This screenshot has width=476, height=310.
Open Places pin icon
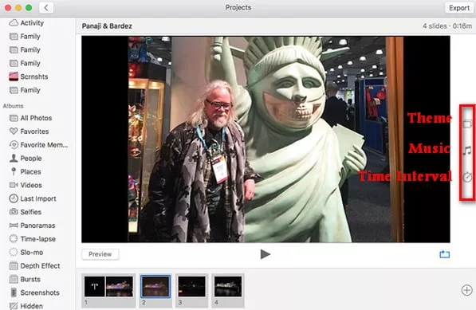pyautogui.click(x=14, y=171)
